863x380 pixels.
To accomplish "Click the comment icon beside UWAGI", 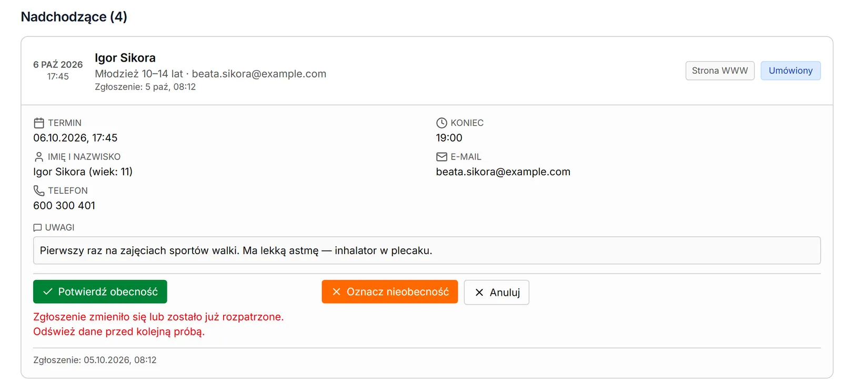I will 37,227.
